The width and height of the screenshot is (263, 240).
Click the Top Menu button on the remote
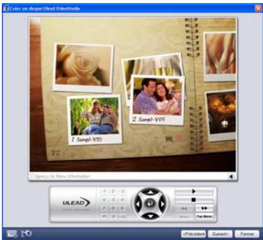[x=204, y=217]
